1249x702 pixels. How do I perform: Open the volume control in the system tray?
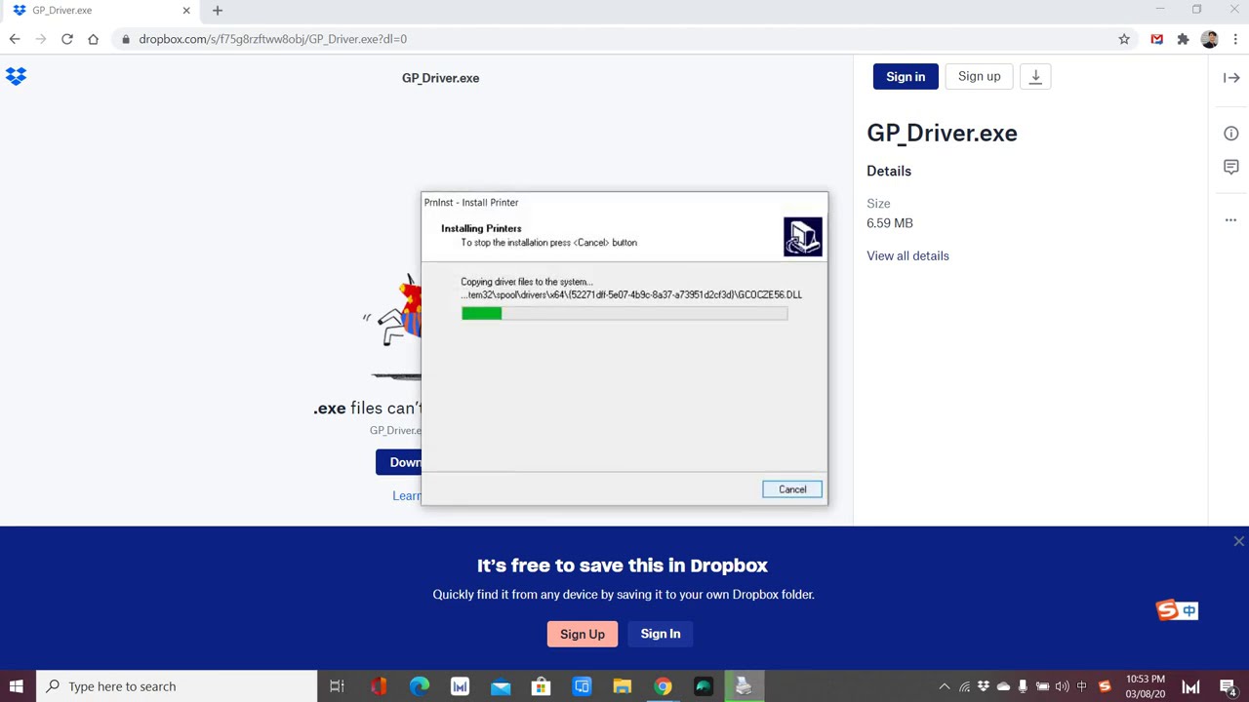pos(1062,686)
